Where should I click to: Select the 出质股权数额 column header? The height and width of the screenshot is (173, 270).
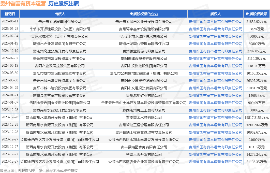pyautogui.click(x=257, y=14)
